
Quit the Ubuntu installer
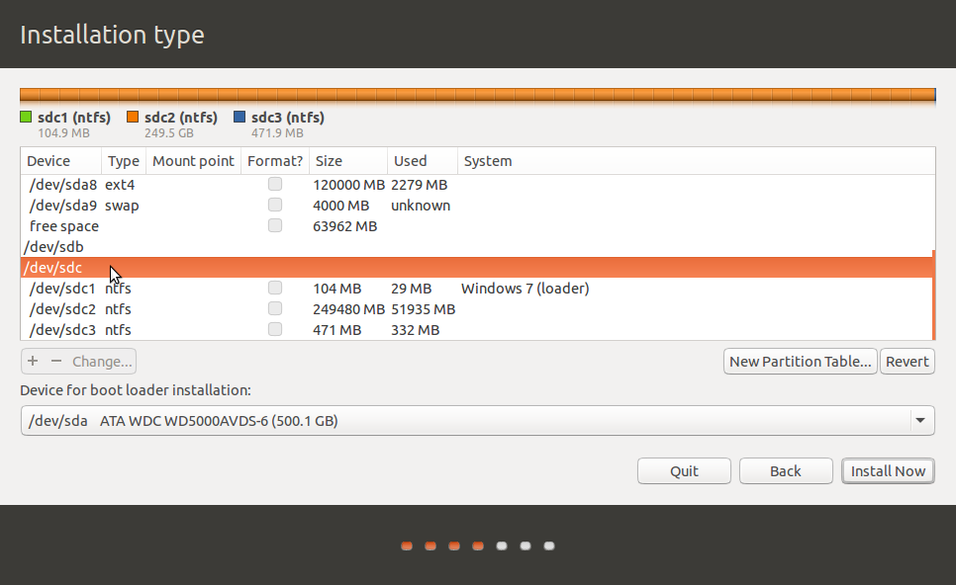coord(684,470)
